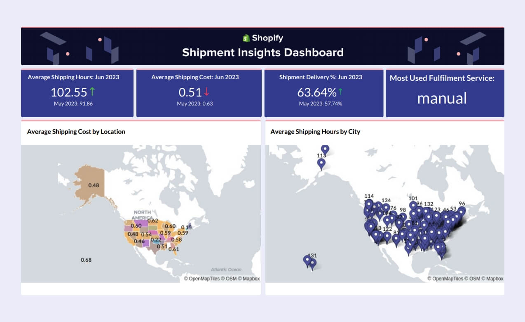
Task: Select the map pin labeled 101
Action: click(x=413, y=206)
